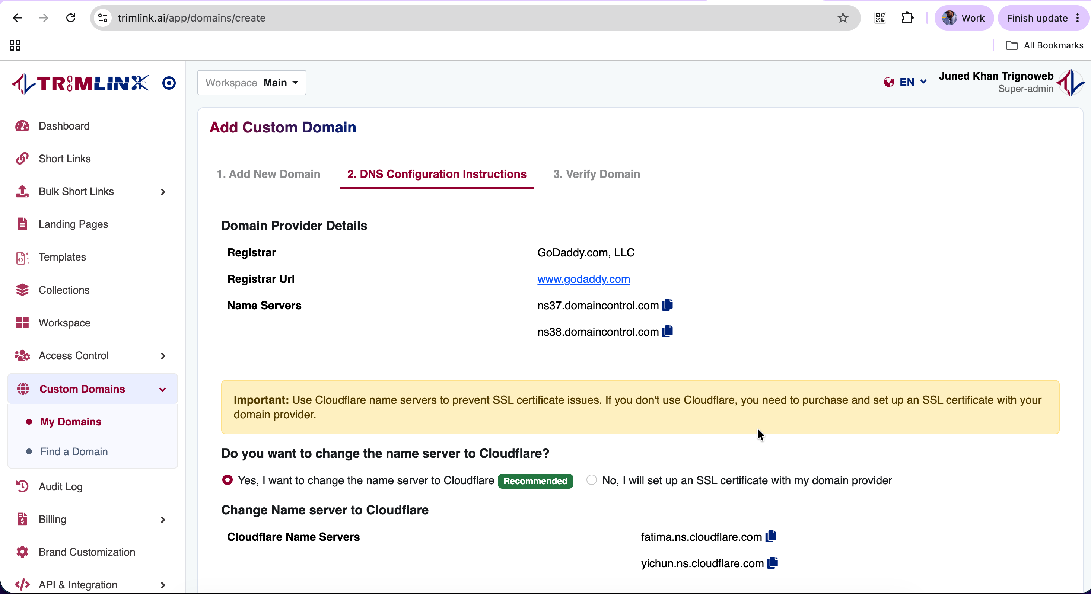
Task: Click the Short Links chain icon
Action: coord(22,158)
